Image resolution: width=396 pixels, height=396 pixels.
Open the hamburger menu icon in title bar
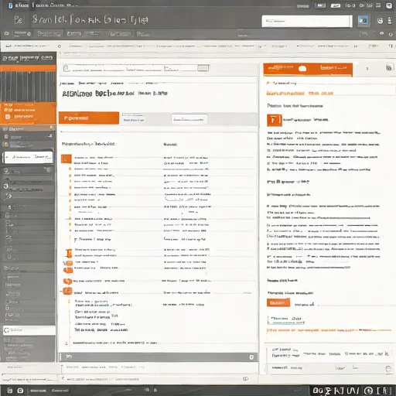(378, 5)
